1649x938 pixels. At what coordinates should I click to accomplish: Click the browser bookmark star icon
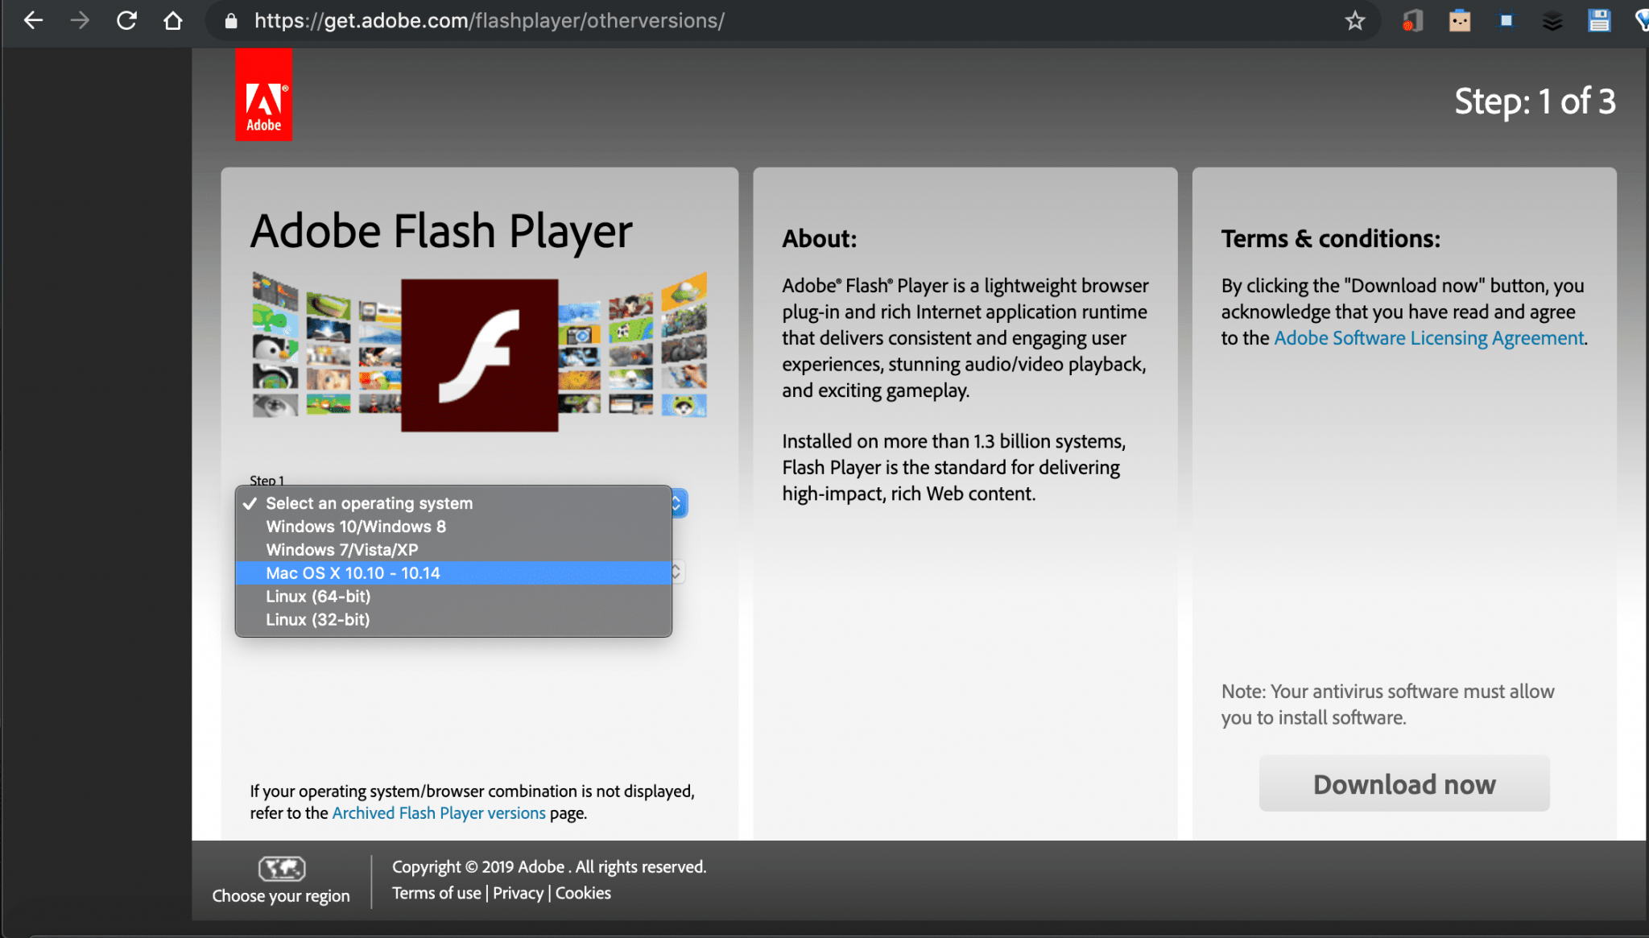[1356, 19]
